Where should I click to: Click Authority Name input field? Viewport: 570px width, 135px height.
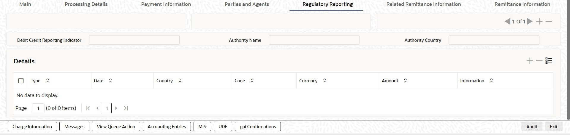tap(314, 40)
